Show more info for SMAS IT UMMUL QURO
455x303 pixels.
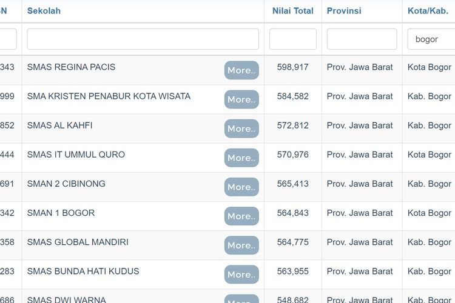click(241, 158)
